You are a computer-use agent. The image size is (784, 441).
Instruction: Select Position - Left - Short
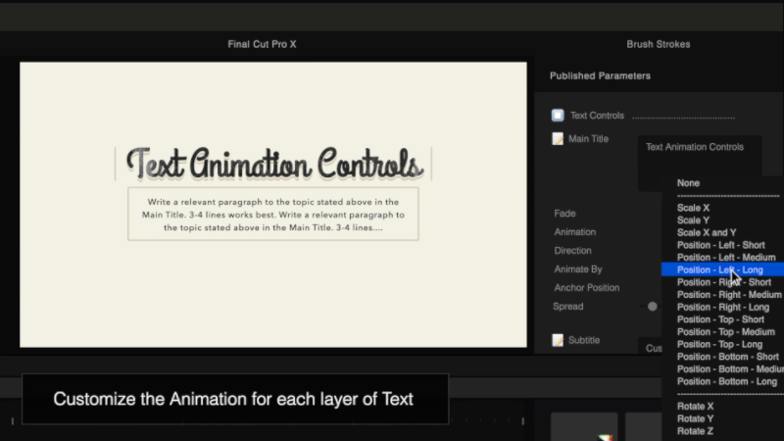[x=720, y=245]
